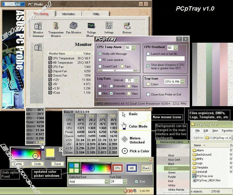
Task: Select PCpTray.exe file
Action: point(203,176)
